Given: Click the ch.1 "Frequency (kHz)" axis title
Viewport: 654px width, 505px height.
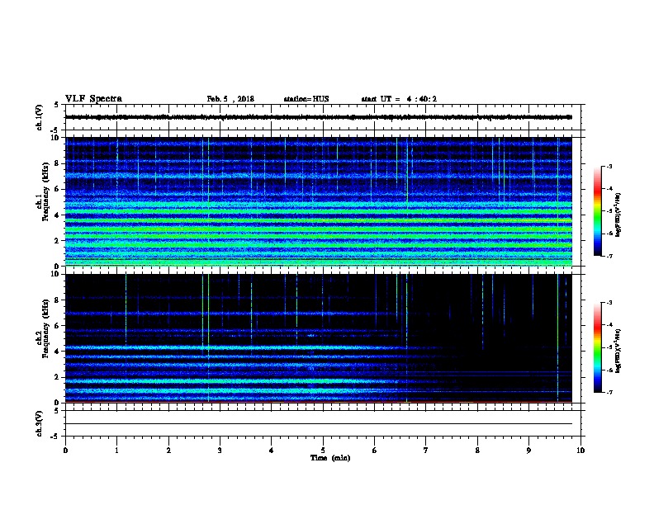Looking at the screenshot, I should pos(45,192).
